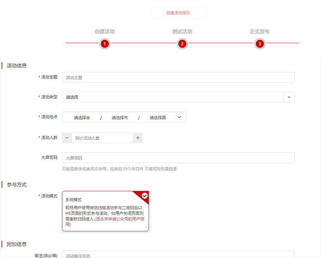Increase 活动人数 with plus button
This screenshot has height=258, width=321.
[138, 138]
